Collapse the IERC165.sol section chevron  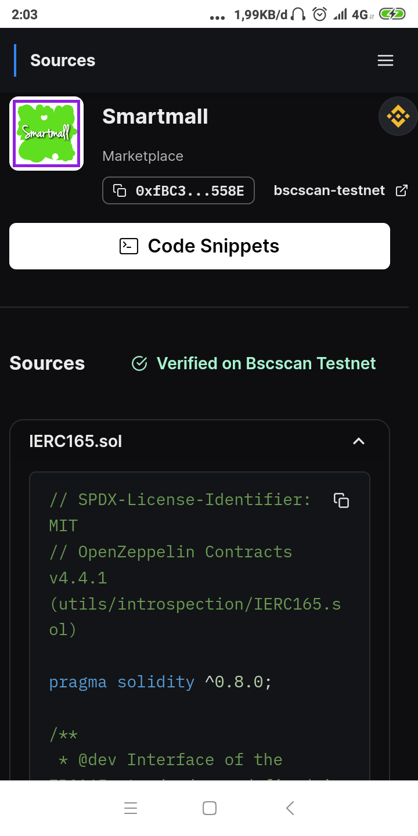[x=359, y=441]
